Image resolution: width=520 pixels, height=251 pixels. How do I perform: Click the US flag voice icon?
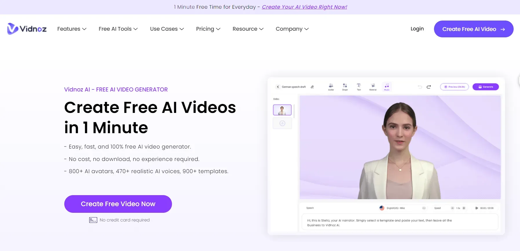coord(382,208)
